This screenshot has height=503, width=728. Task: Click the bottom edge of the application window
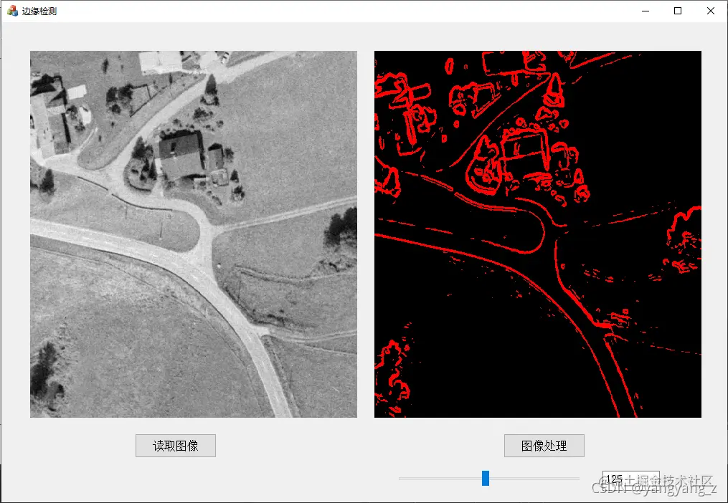(364, 501)
